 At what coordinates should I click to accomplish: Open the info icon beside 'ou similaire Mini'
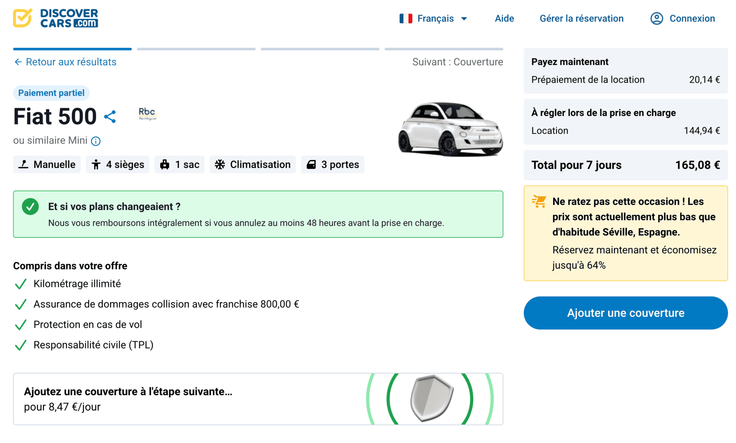tap(95, 141)
